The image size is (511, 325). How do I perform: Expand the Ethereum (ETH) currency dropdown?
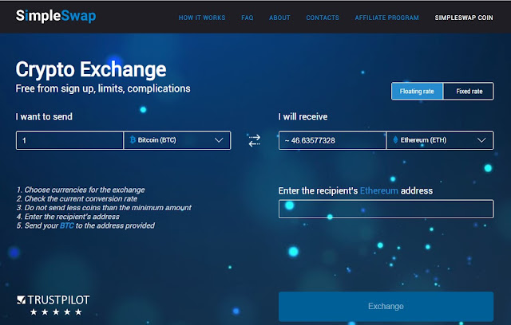440,140
